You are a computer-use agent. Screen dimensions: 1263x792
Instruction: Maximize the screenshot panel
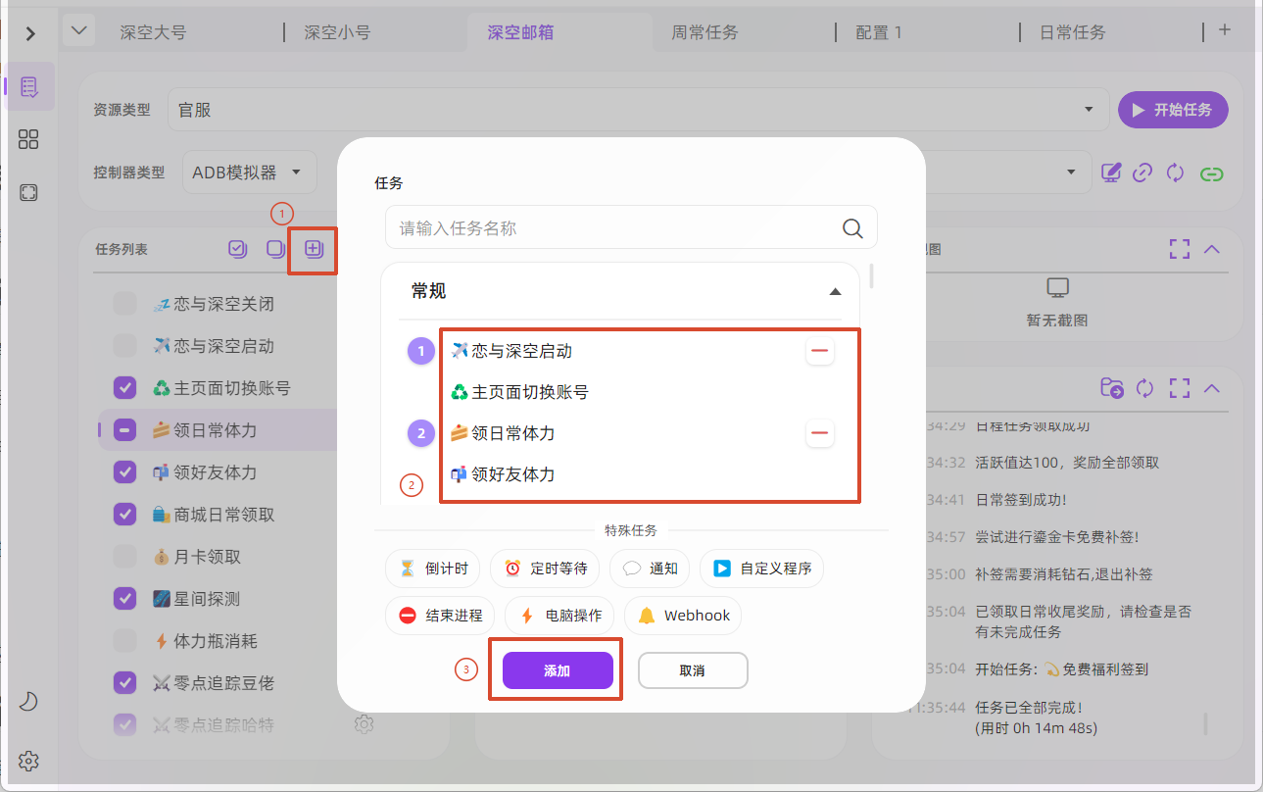pos(1180,249)
